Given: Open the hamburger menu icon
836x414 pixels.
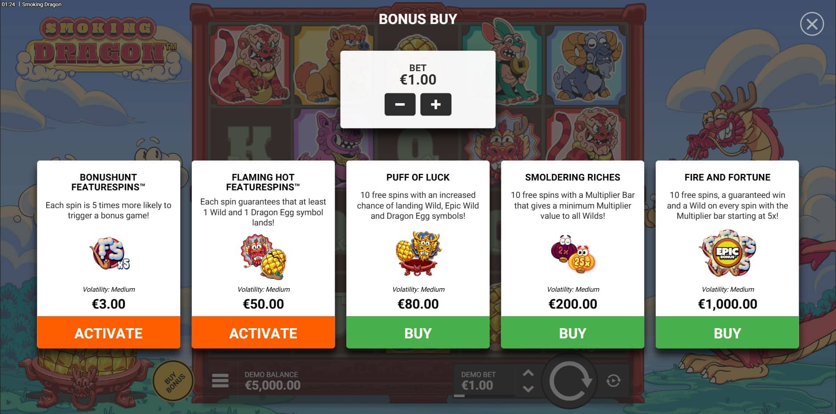Looking at the screenshot, I should (x=220, y=381).
